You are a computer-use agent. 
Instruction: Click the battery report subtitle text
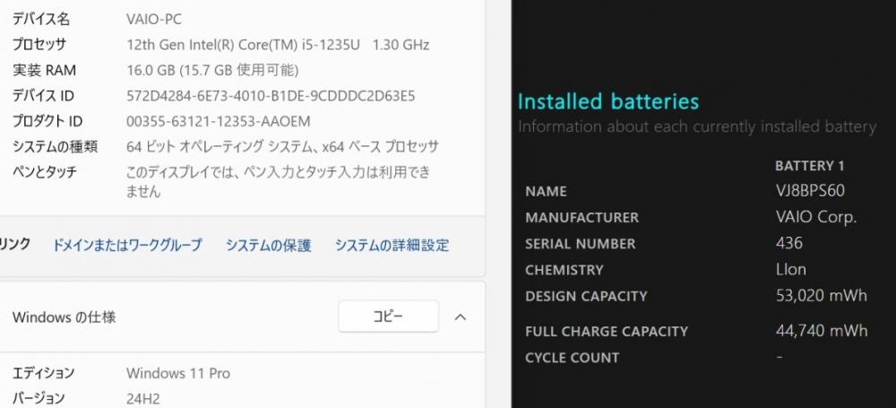tap(696, 126)
